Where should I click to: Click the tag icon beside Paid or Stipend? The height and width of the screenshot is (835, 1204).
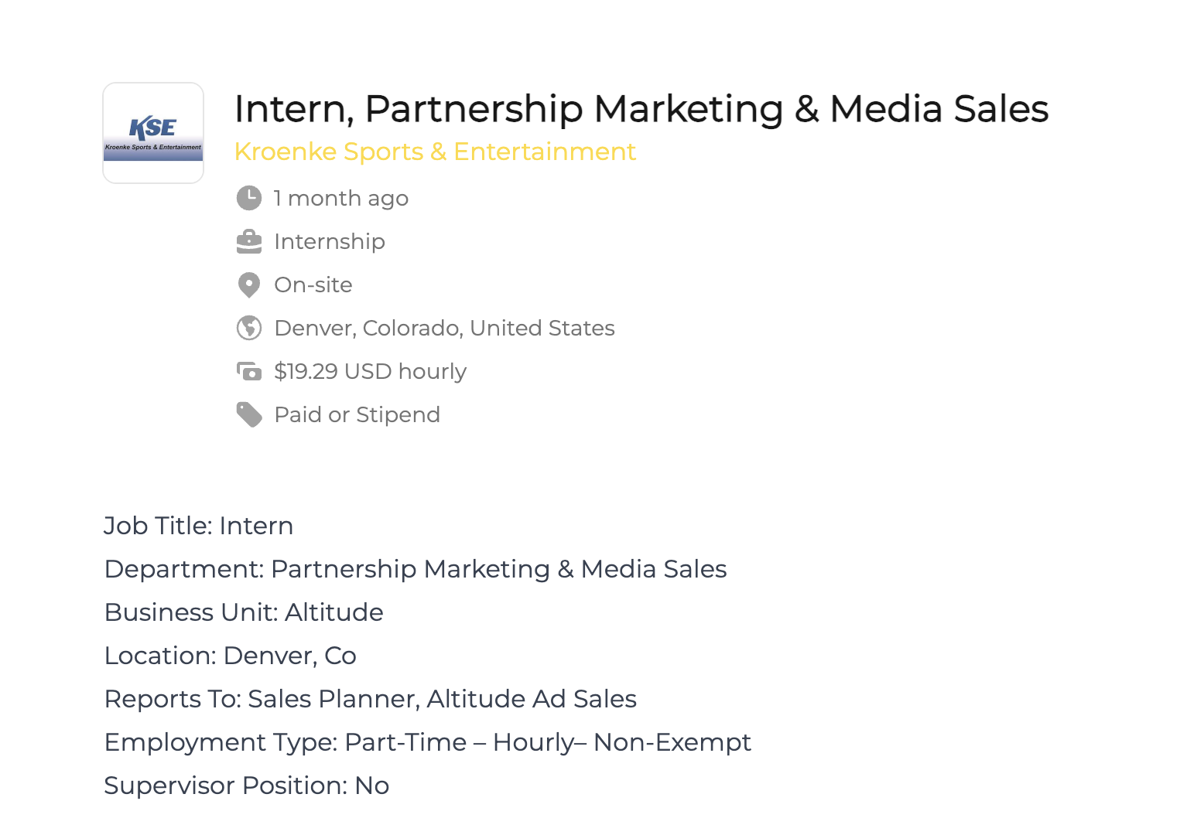point(248,414)
